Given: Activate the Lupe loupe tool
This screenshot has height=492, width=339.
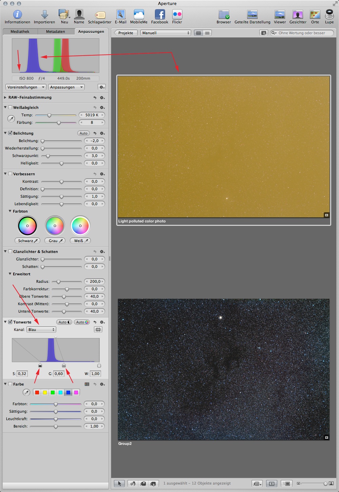Looking at the screenshot, I should (x=329, y=14).
